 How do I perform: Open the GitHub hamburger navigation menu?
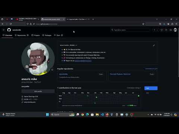(x=4, y=30)
